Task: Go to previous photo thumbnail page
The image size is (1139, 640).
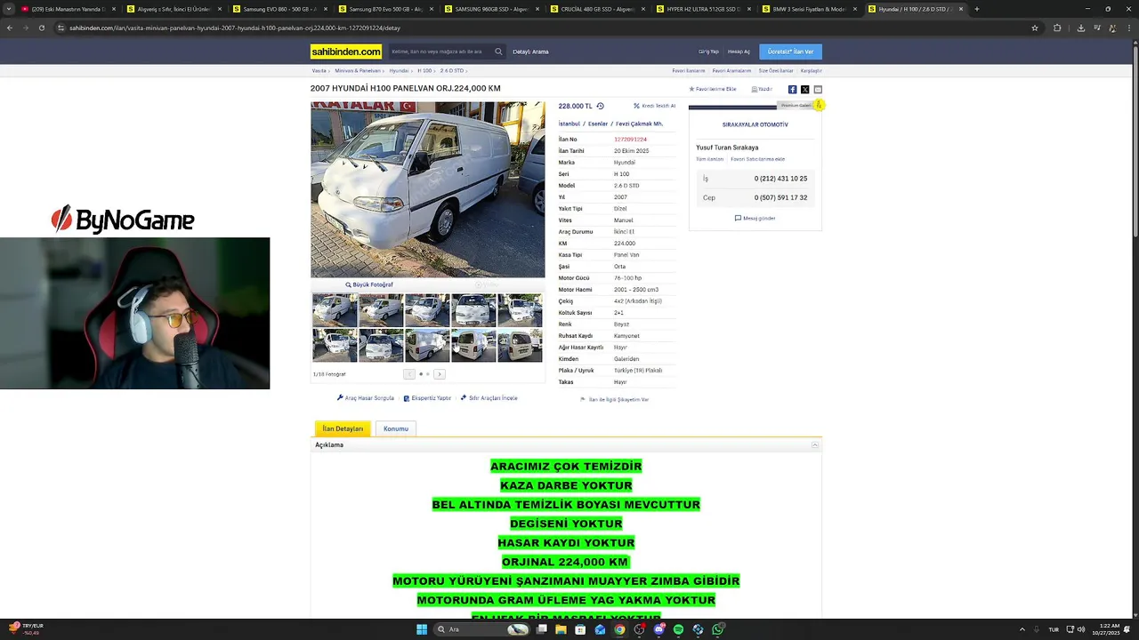Action: (x=409, y=374)
